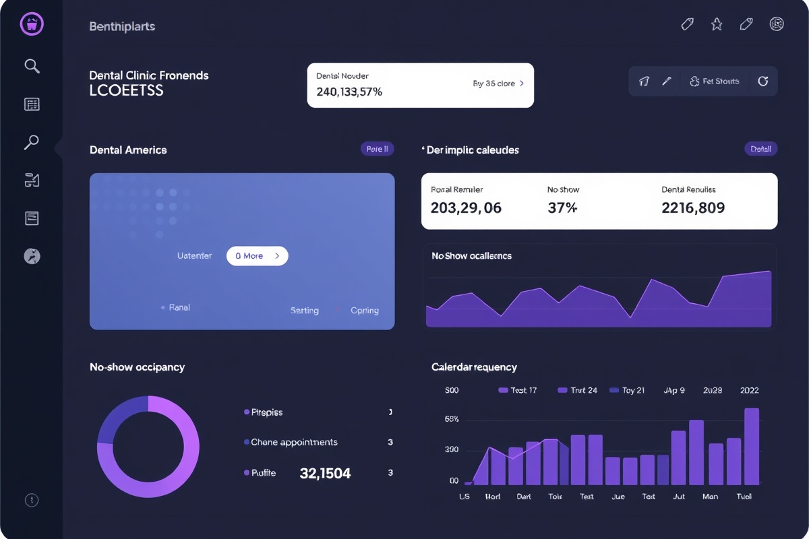Toggle the Test 17 legend series
The height and width of the screenshot is (539, 809).
coord(517,390)
